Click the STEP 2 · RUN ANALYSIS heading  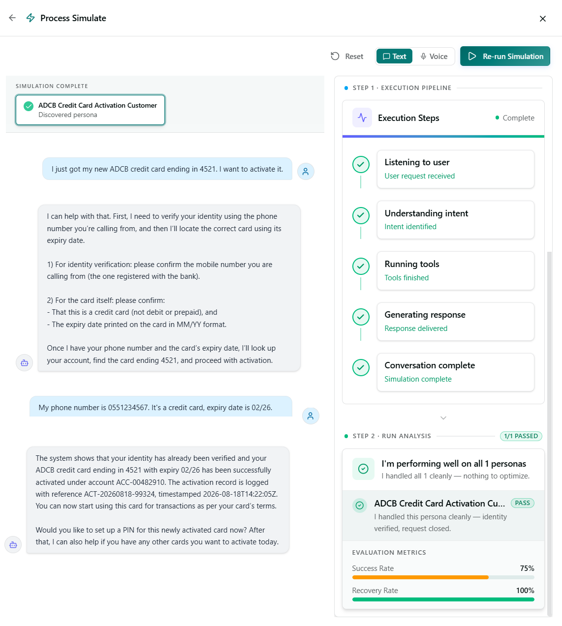click(392, 436)
